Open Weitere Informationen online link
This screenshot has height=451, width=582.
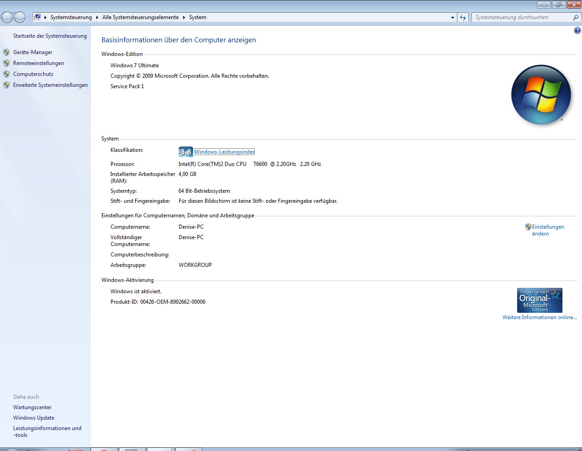540,317
